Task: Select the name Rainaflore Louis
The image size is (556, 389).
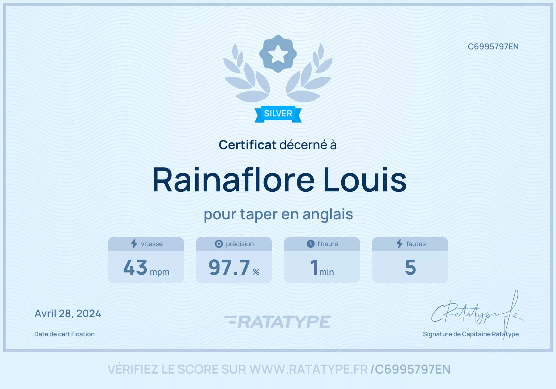Action: coord(280,180)
